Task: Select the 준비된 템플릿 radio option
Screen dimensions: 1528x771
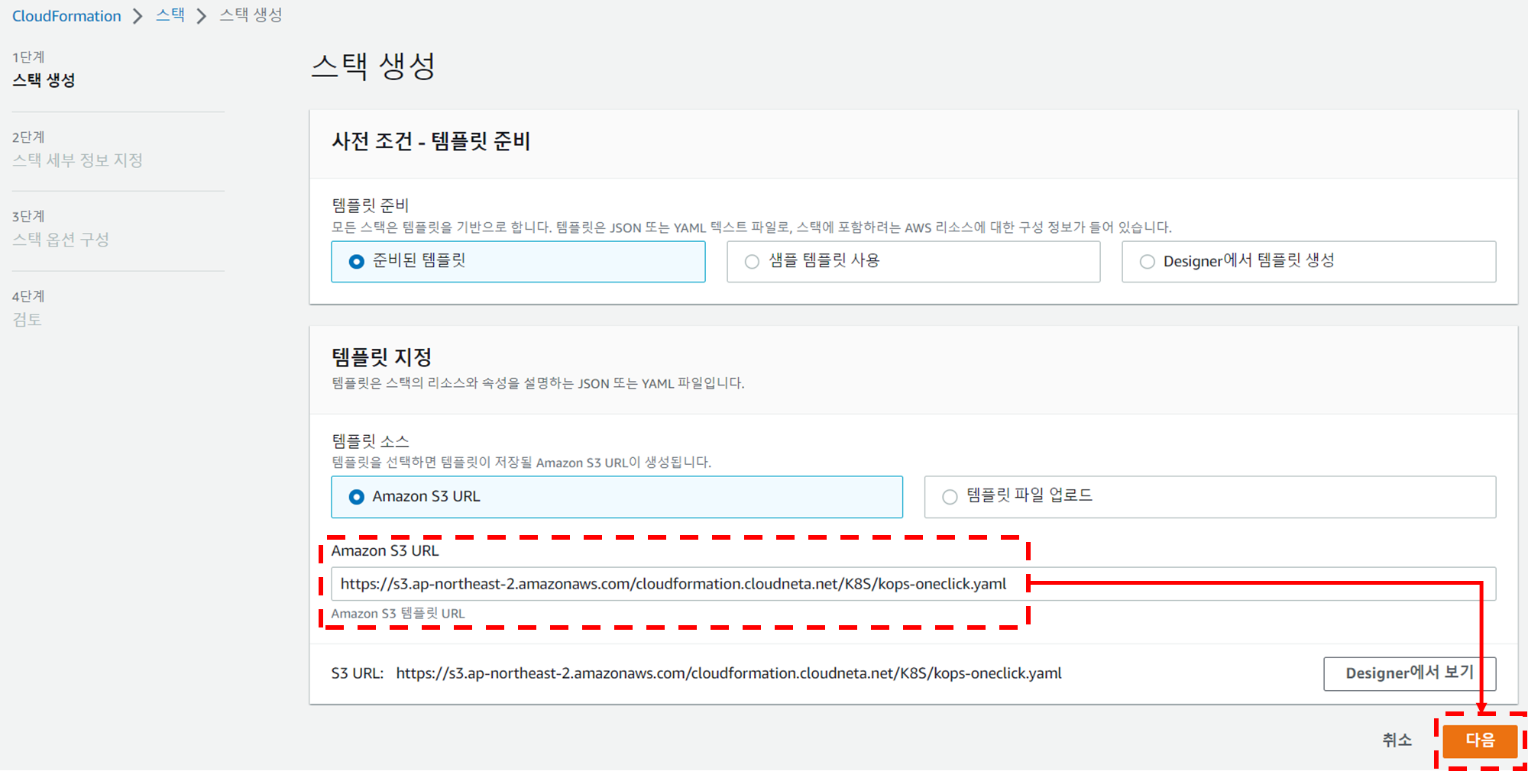Action: coord(357,262)
